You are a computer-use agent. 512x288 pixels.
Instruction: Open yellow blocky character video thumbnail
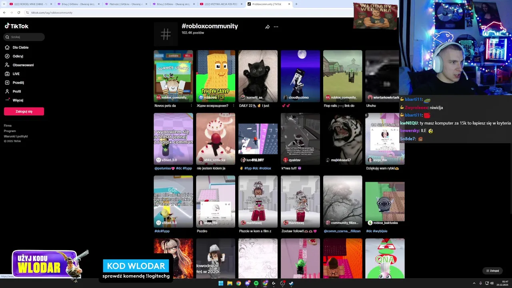pyautogui.click(x=216, y=76)
